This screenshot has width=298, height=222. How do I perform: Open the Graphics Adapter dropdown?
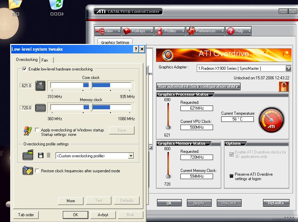288,68
